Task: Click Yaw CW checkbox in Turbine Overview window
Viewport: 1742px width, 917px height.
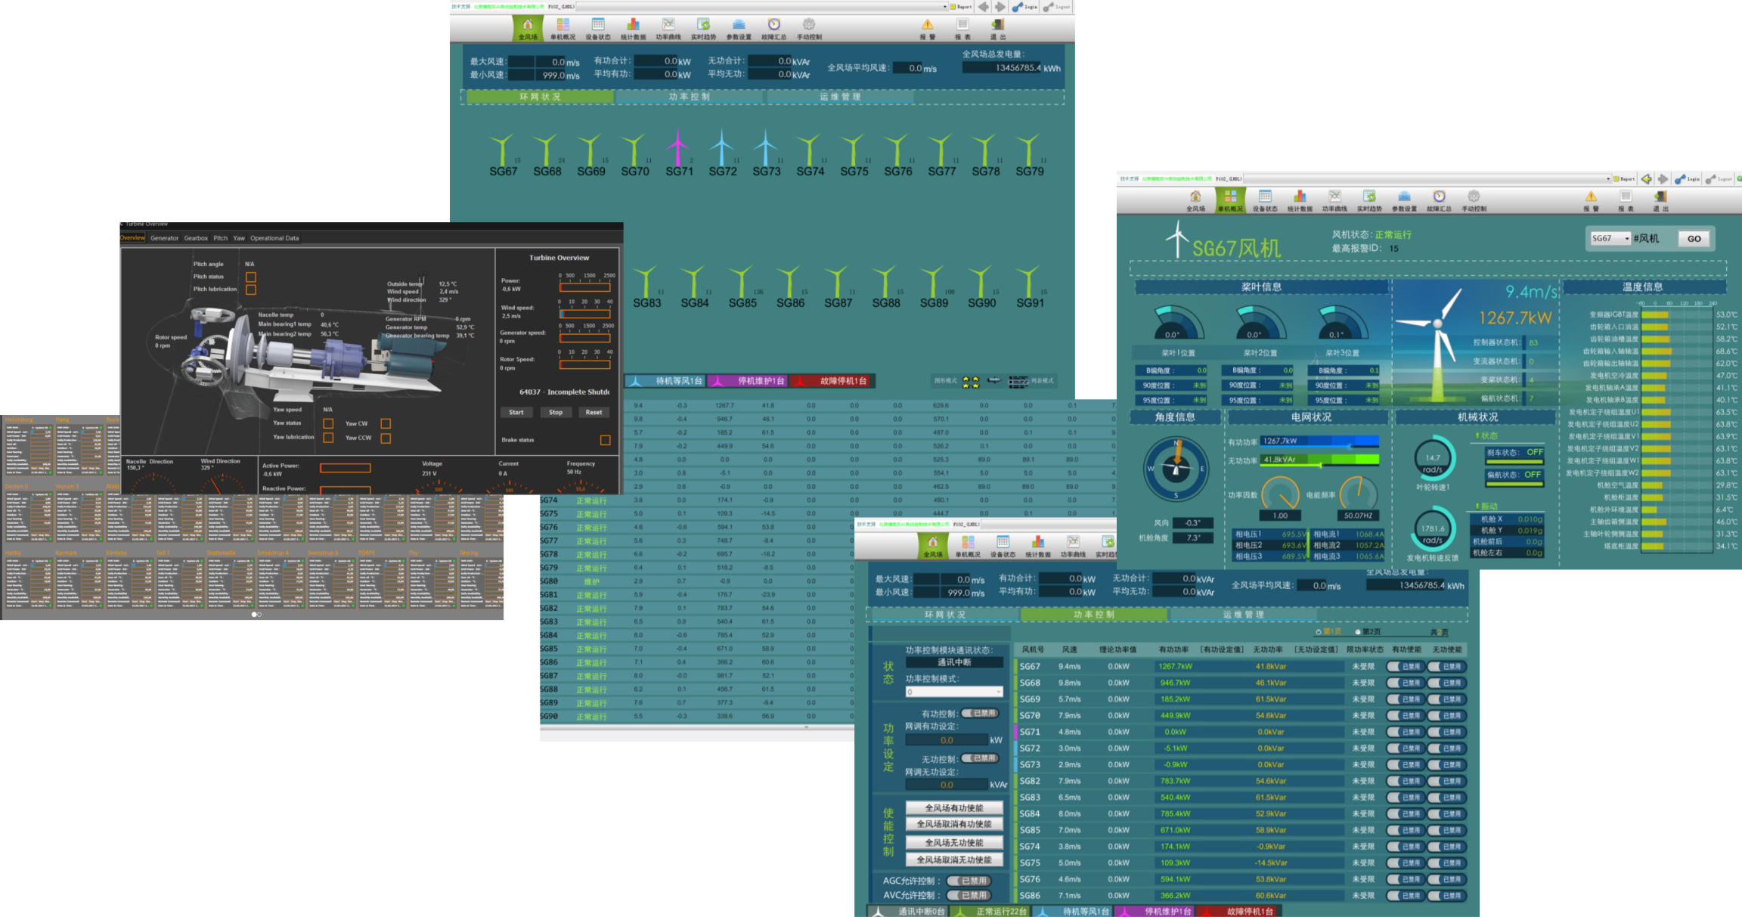Action: pos(386,423)
